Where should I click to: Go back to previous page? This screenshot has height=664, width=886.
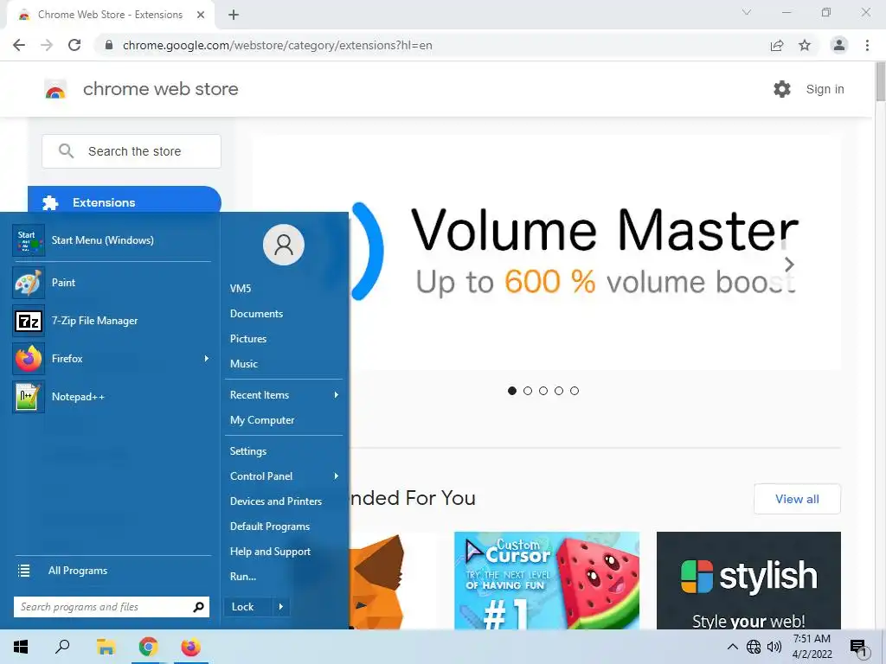(x=19, y=45)
